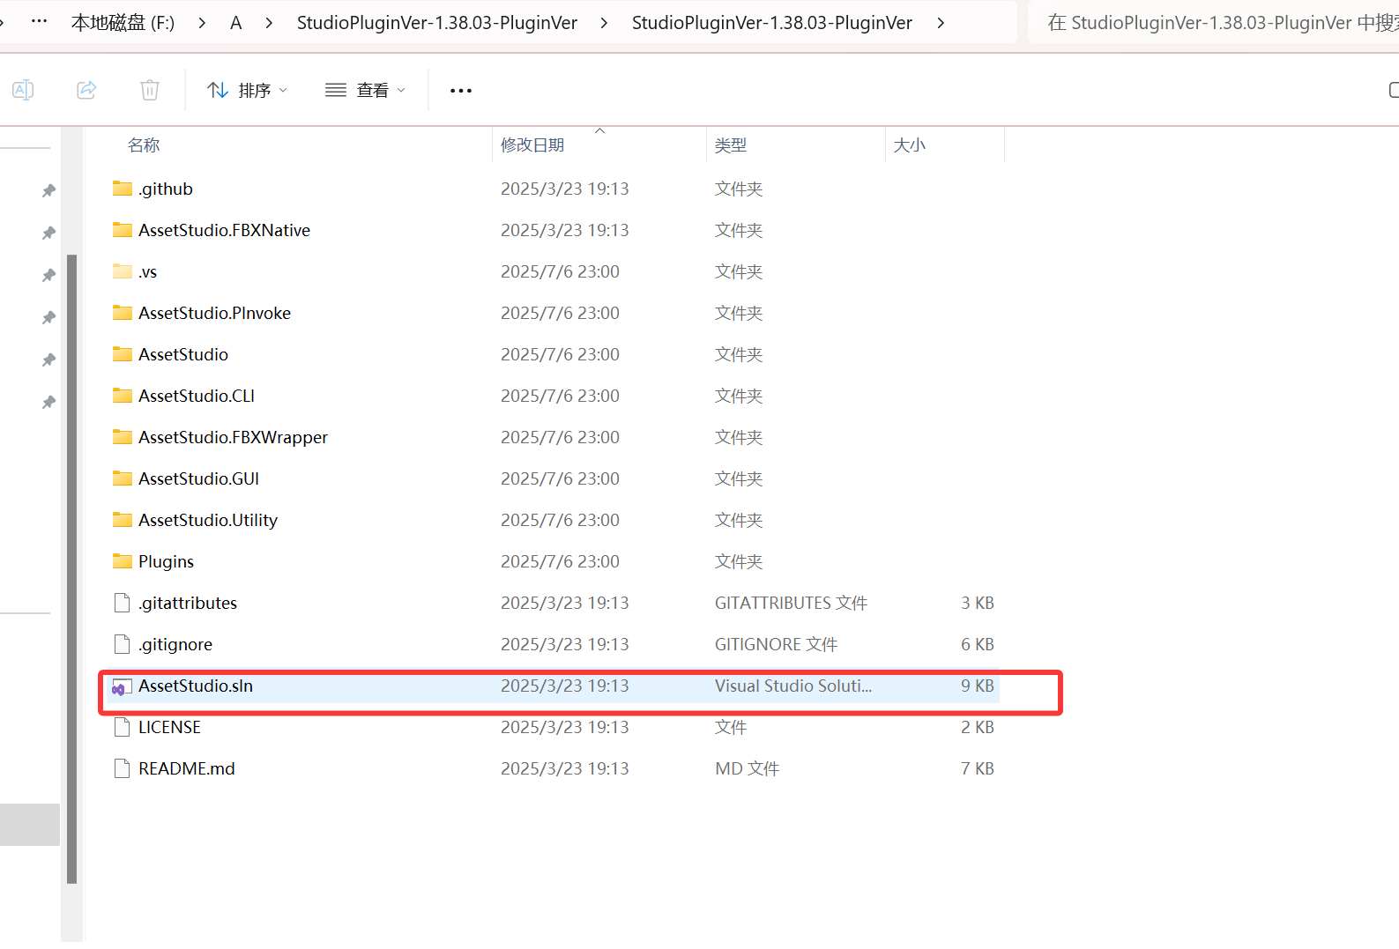
Task: Click file name AssetStudio.CLI
Action: click(x=197, y=396)
